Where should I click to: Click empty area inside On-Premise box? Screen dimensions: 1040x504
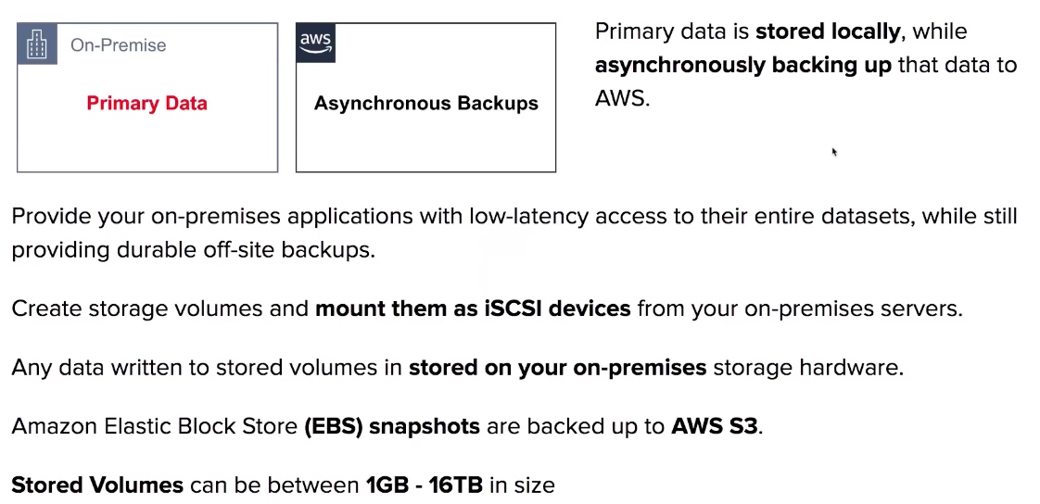coord(146,144)
